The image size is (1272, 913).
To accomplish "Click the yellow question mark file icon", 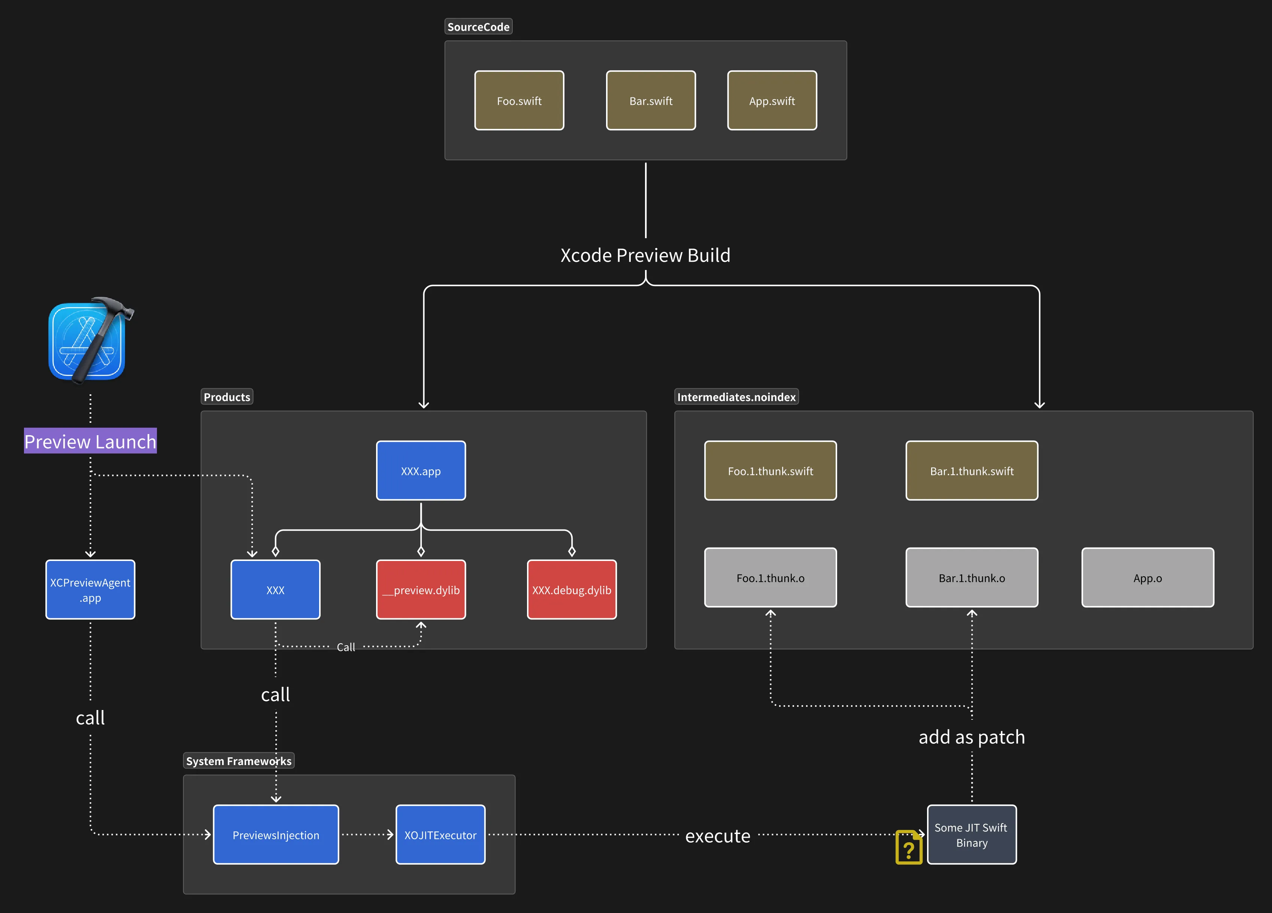I will (909, 848).
